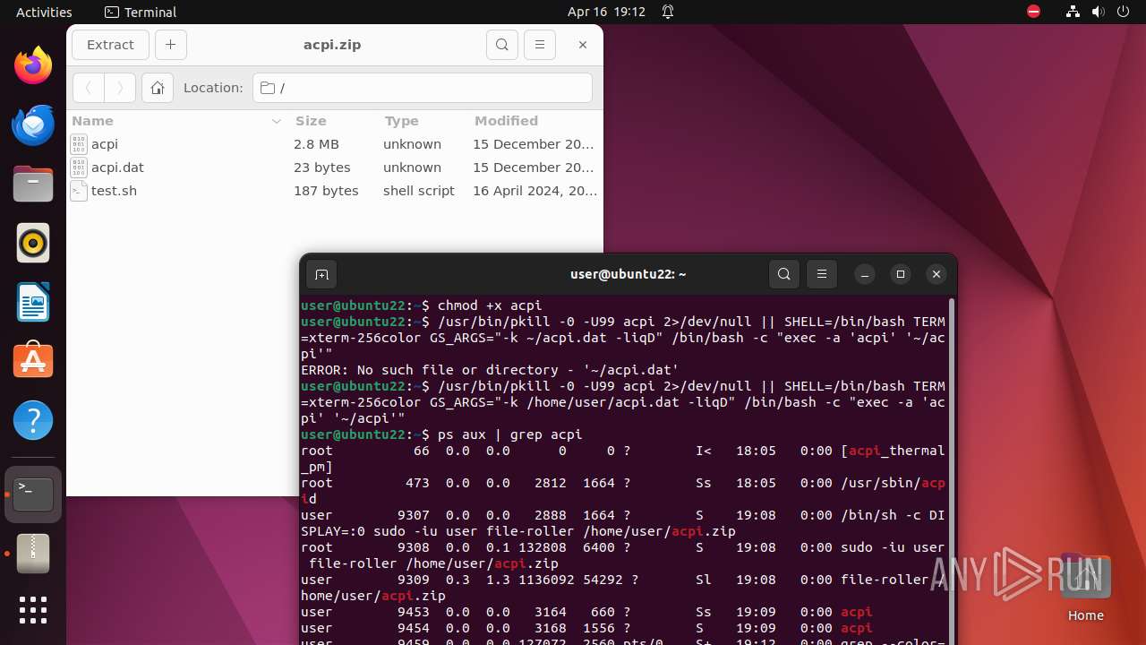Click the ERROR No such file line
Viewport: 1146px width, 645px height.
(x=490, y=370)
